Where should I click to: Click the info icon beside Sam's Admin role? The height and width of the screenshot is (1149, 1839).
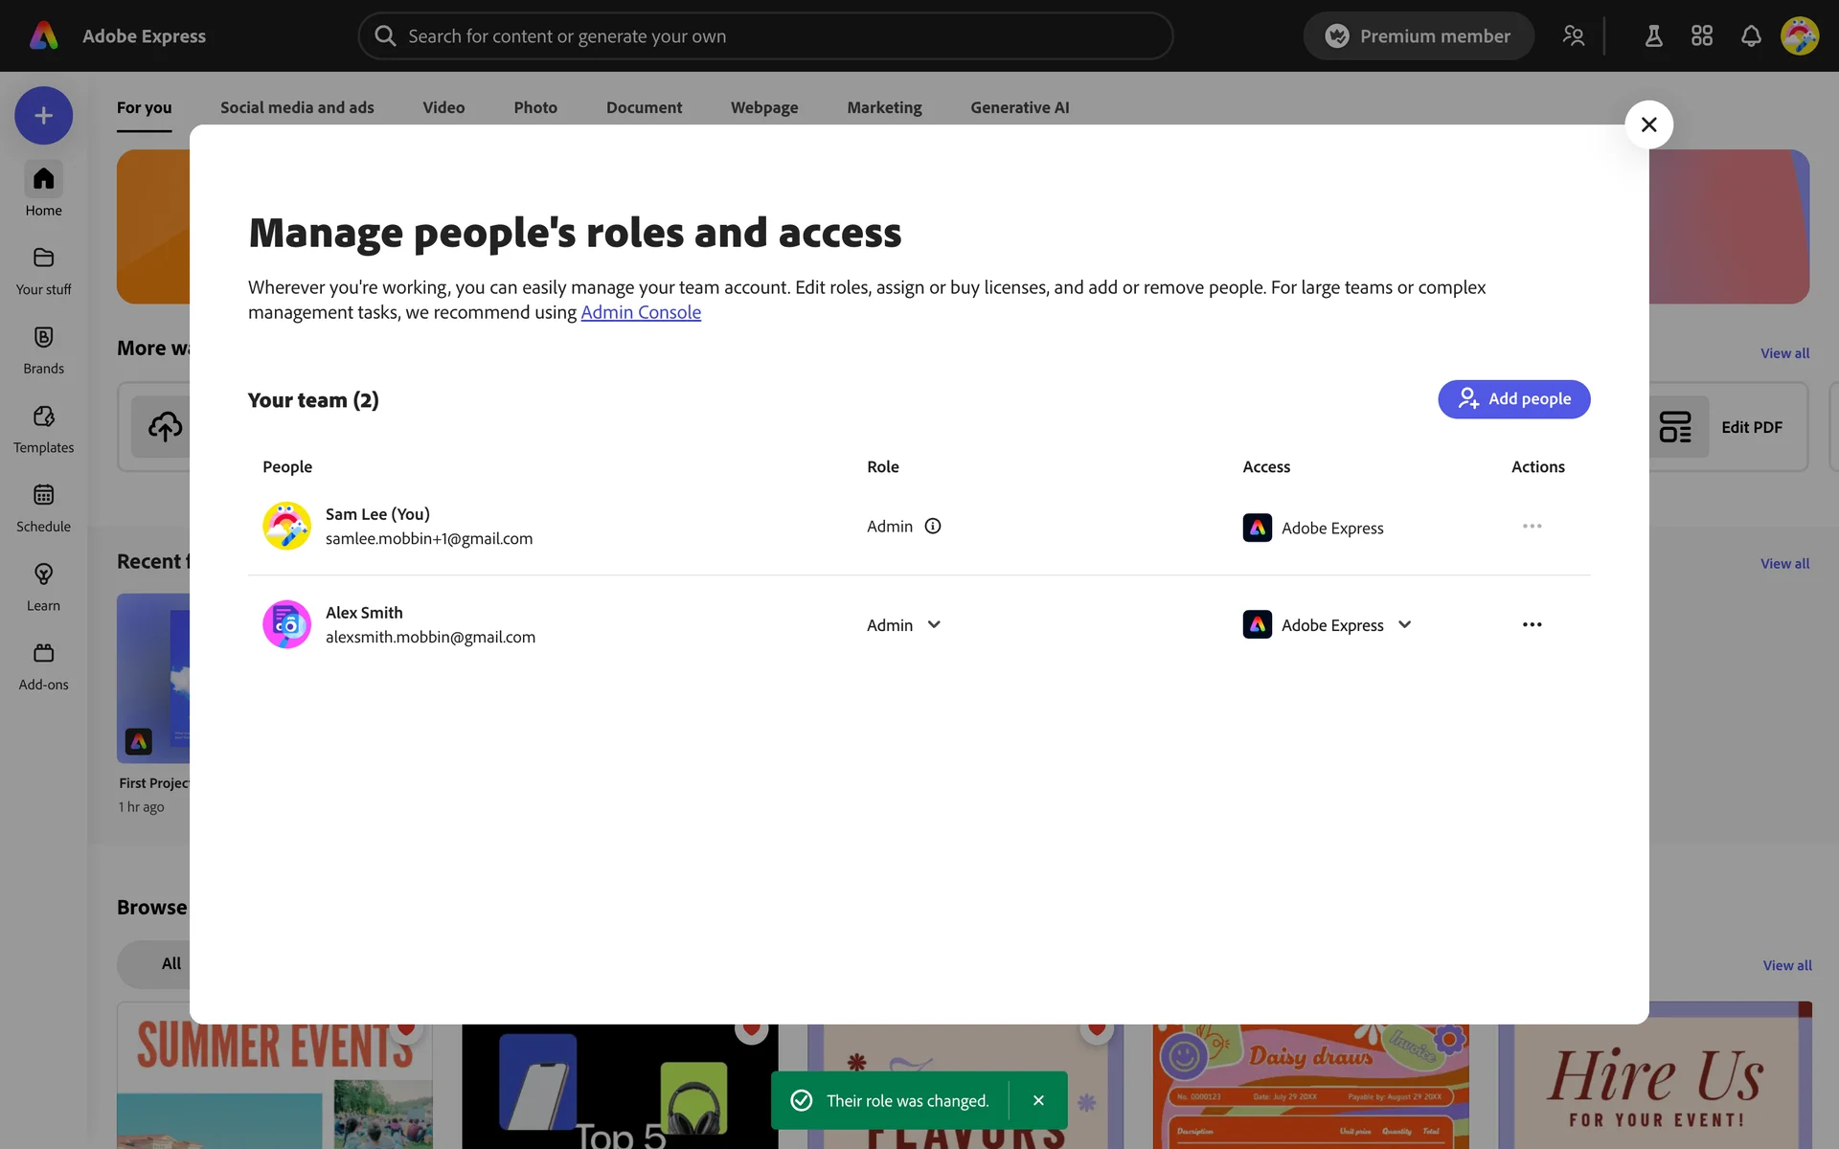point(932,527)
